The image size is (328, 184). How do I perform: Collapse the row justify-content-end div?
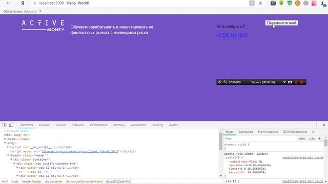pyautogui.click(x=14, y=164)
